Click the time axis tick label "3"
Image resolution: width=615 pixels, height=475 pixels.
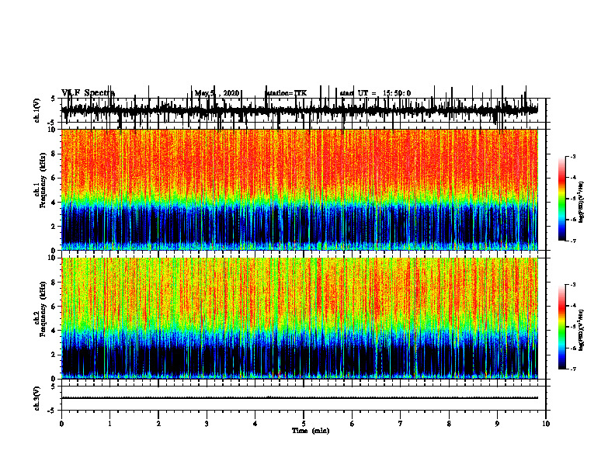tap(207, 424)
